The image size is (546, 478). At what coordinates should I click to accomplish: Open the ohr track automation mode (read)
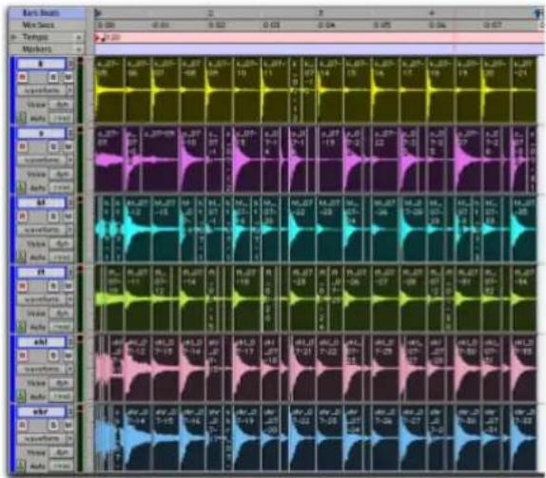(x=61, y=467)
